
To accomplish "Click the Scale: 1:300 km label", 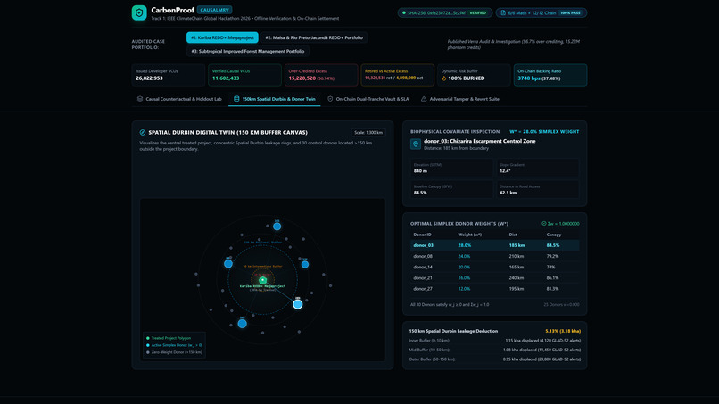I will (x=368, y=132).
